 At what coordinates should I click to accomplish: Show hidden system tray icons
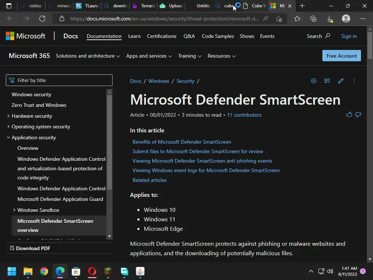311,271
